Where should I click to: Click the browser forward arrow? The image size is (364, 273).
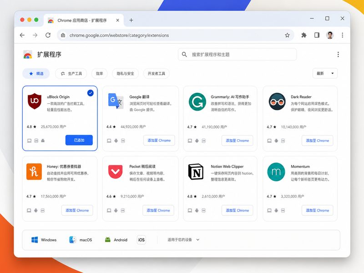(35, 35)
